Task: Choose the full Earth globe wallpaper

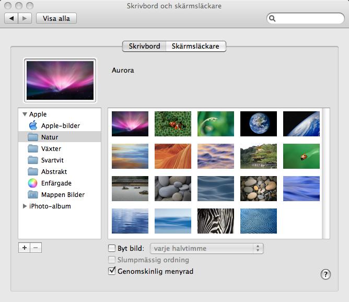Action: [259, 124]
